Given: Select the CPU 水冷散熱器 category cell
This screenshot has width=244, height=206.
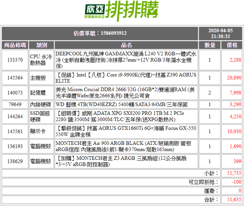Looking at the screenshot, I should coord(42,60).
